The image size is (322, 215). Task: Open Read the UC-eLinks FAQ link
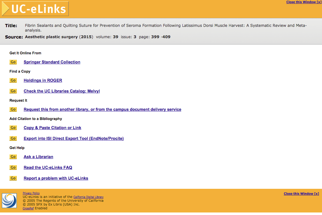click(x=48, y=167)
